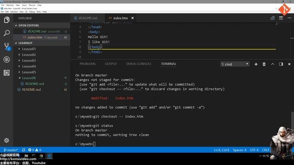Close the terminal panel

point(289,64)
